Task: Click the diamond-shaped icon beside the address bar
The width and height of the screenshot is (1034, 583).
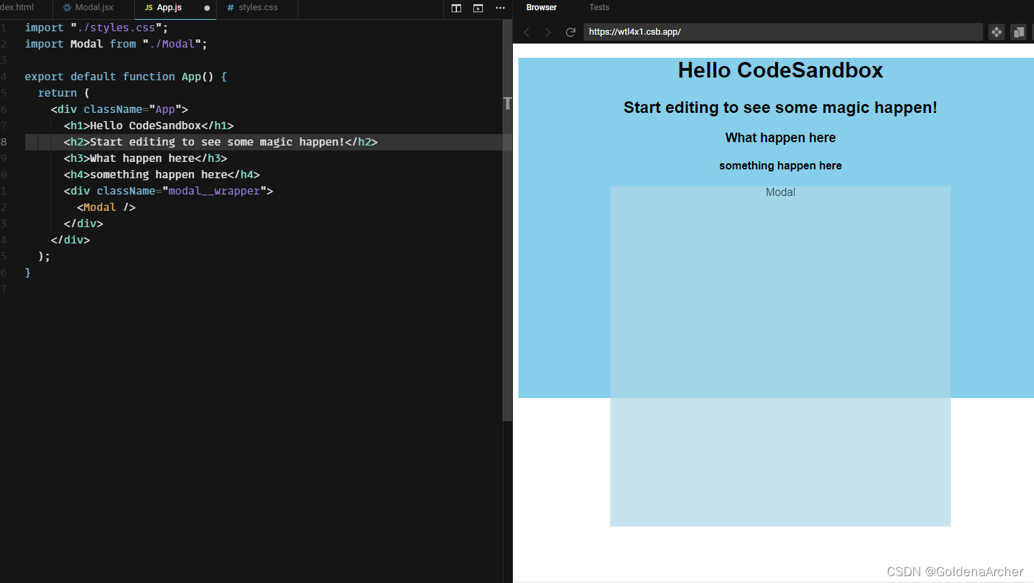Action: pyautogui.click(x=997, y=32)
